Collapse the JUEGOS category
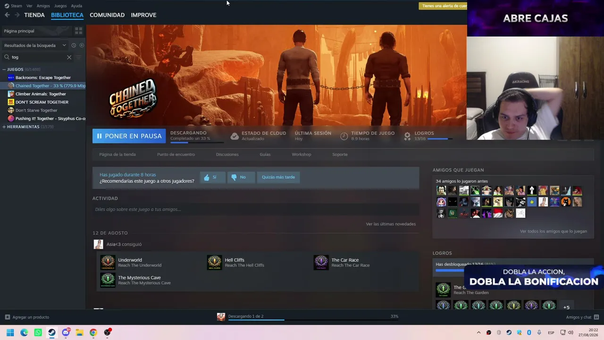The width and height of the screenshot is (604, 340). tap(4, 69)
